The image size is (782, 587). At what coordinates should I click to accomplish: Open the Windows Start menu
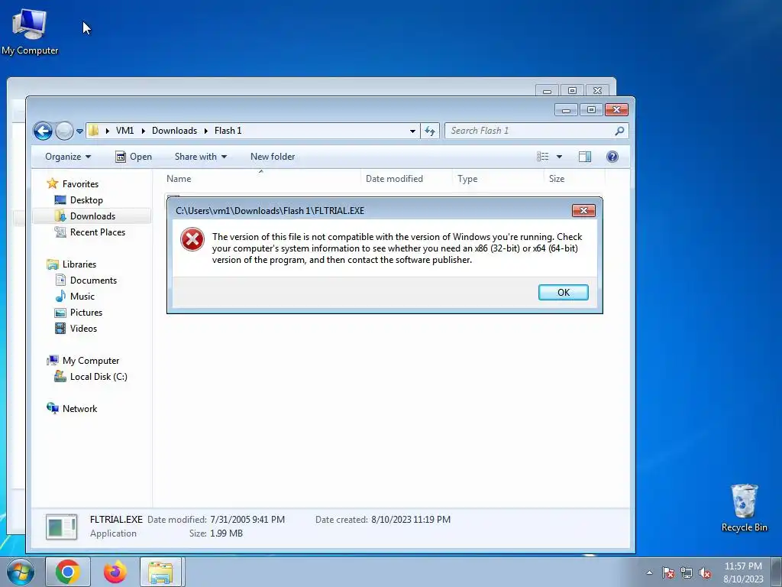[21, 572]
